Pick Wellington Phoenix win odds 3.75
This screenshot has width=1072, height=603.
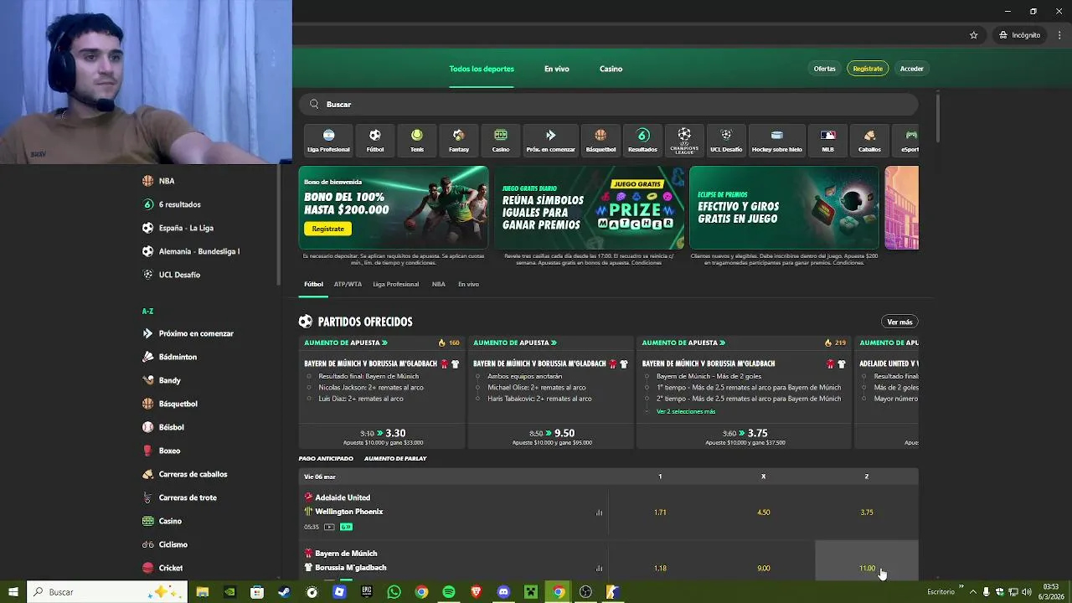coord(867,513)
